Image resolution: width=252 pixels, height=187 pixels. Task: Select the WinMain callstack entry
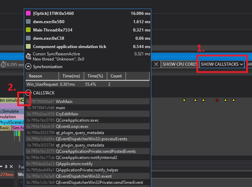pos(64,102)
